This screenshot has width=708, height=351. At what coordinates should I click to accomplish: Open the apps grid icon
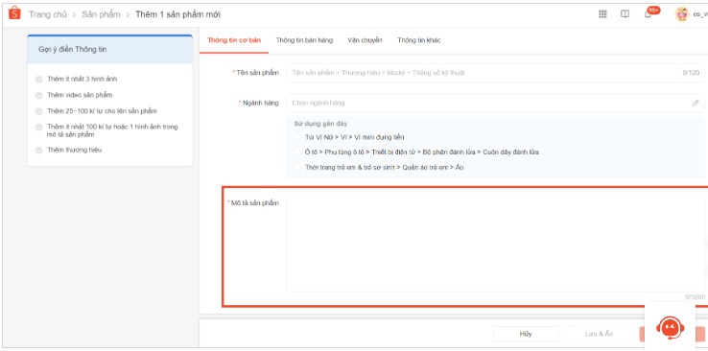[x=602, y=14]
